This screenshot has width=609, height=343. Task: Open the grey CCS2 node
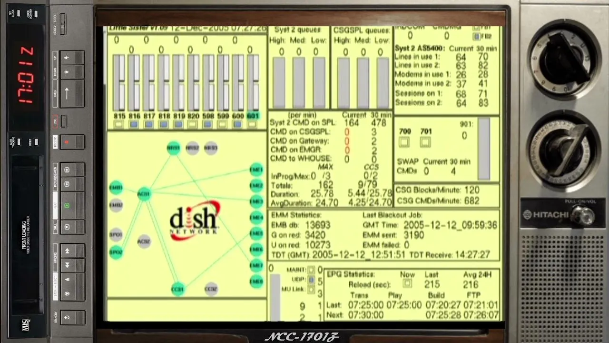211,289
